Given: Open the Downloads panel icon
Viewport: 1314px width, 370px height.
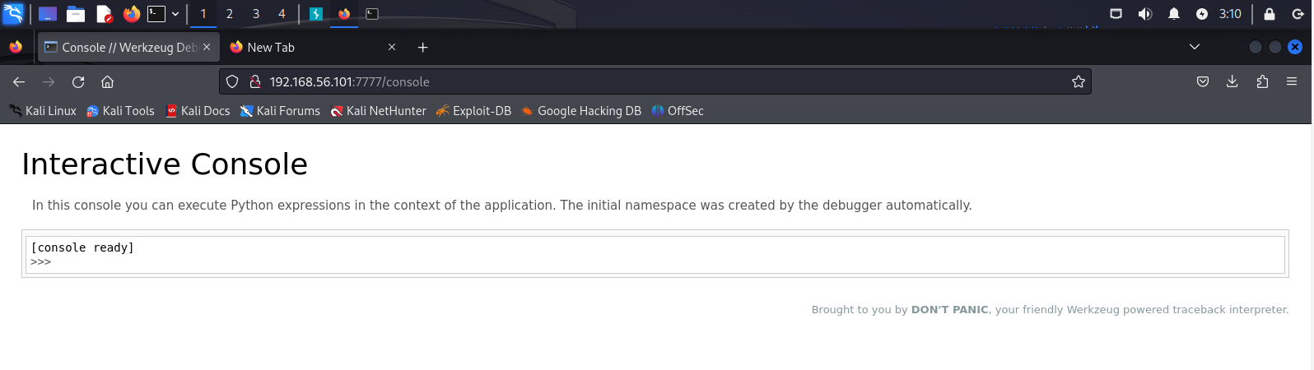Looking at the screenshot, I should tap(1232, 81).
